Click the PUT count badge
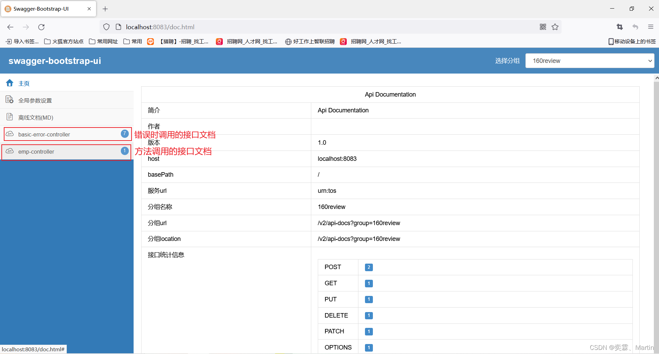 pos(369,299)
